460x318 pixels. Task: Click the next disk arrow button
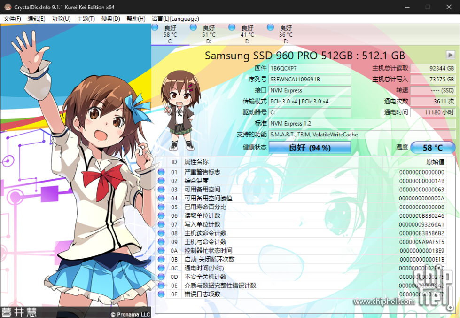pyautogui.click(x=450, y=55)
